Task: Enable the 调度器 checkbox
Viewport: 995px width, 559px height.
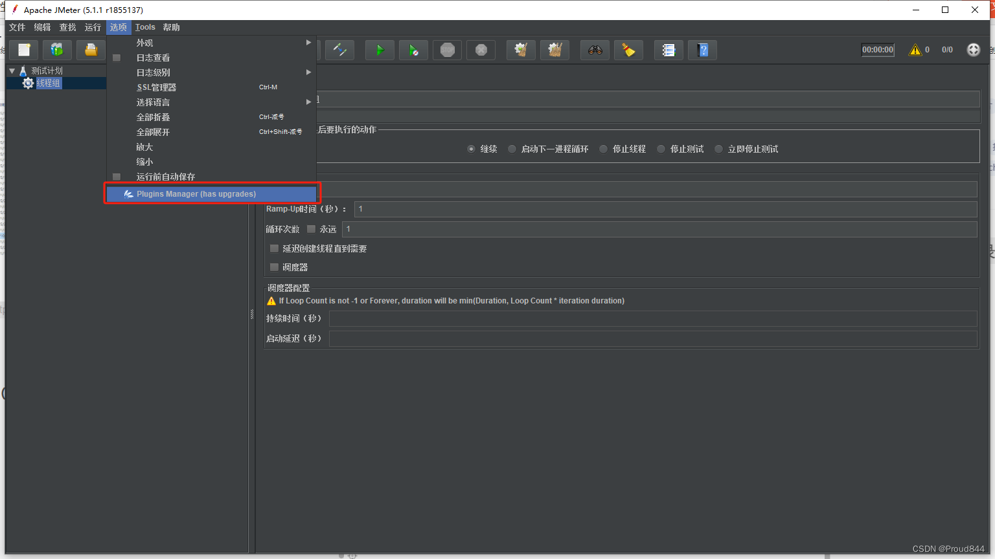Action: click(274, 267)
